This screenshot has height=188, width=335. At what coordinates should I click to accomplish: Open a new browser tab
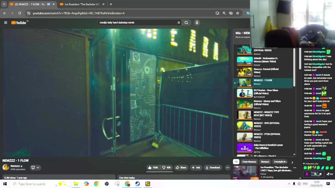[x=111, y=4]
